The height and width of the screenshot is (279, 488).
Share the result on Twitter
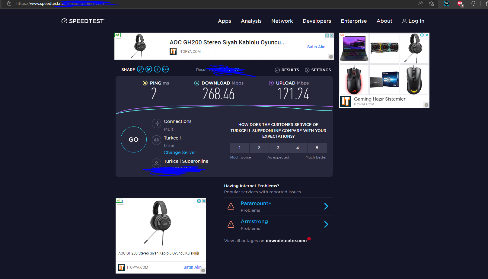click(149, 69)
